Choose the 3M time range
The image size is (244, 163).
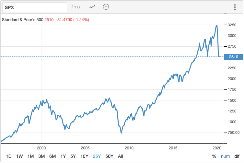click(41, 156)
